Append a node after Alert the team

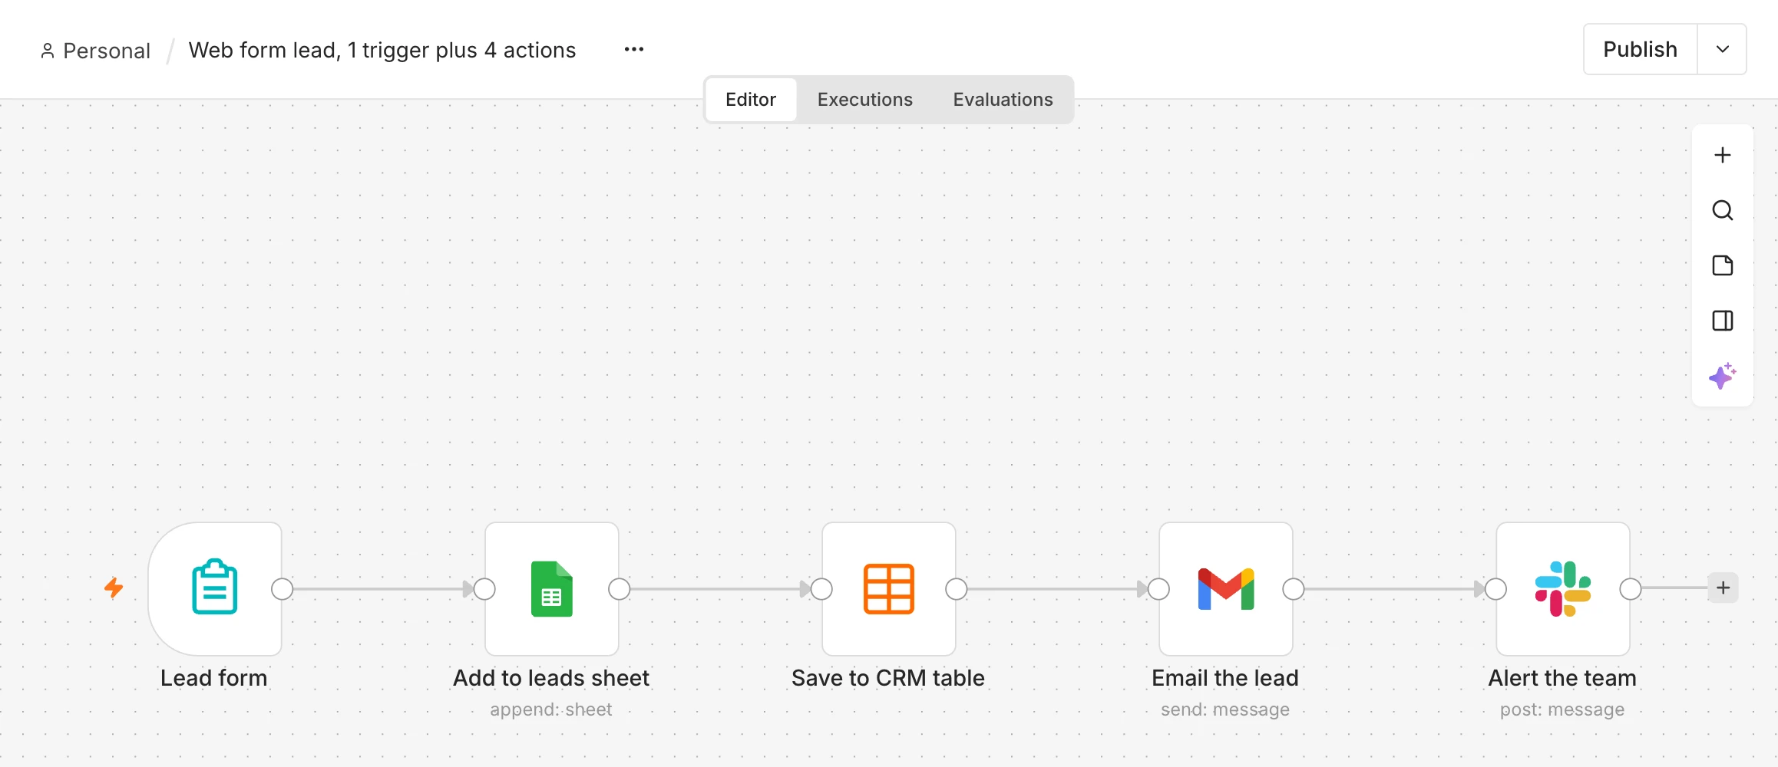[x=1723, y=588]
